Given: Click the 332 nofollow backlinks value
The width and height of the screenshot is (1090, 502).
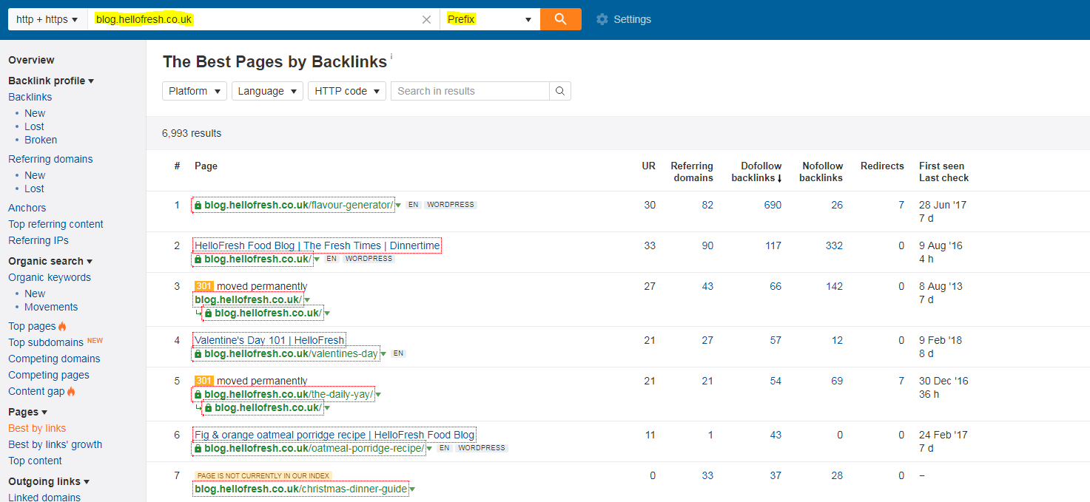Looking at the screenshot, I should [834, 245].
